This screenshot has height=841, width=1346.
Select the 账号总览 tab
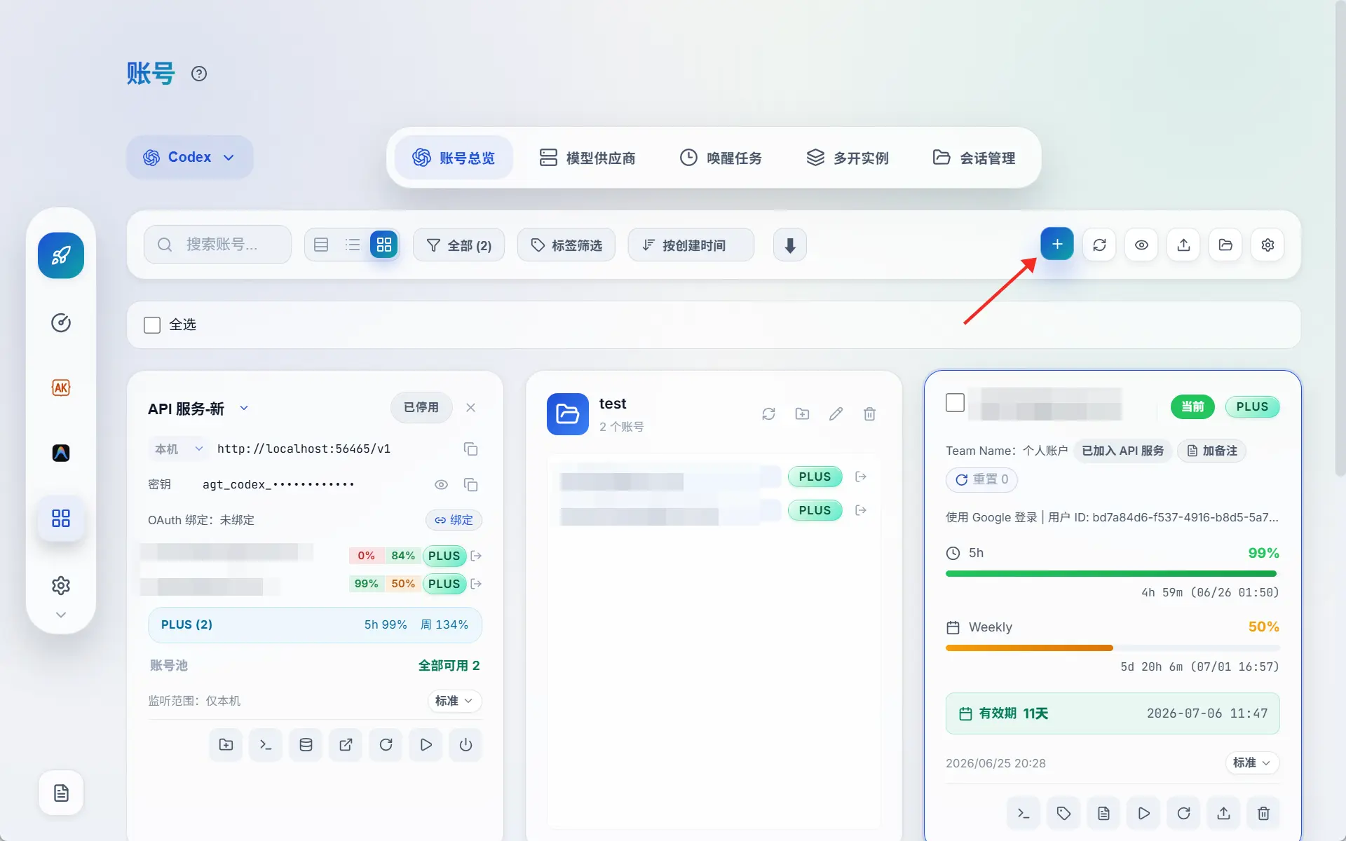[x=454, y=158]
